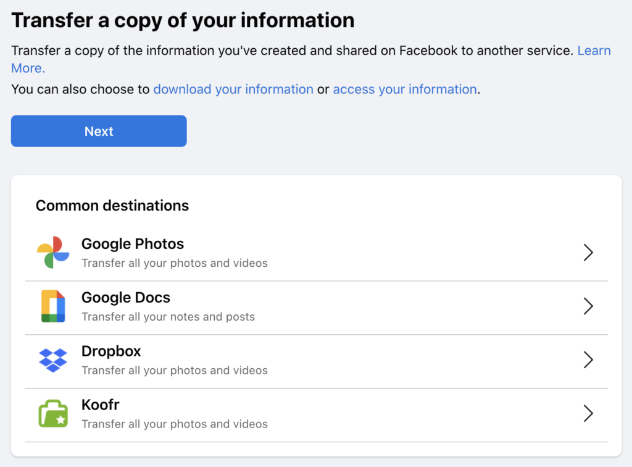Expand the Google Docs row chevron

tap(588, 306)
